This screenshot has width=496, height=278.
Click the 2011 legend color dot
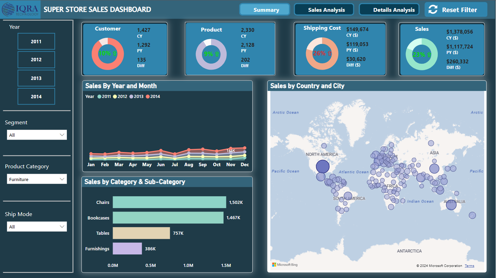[x=99, y=96]
